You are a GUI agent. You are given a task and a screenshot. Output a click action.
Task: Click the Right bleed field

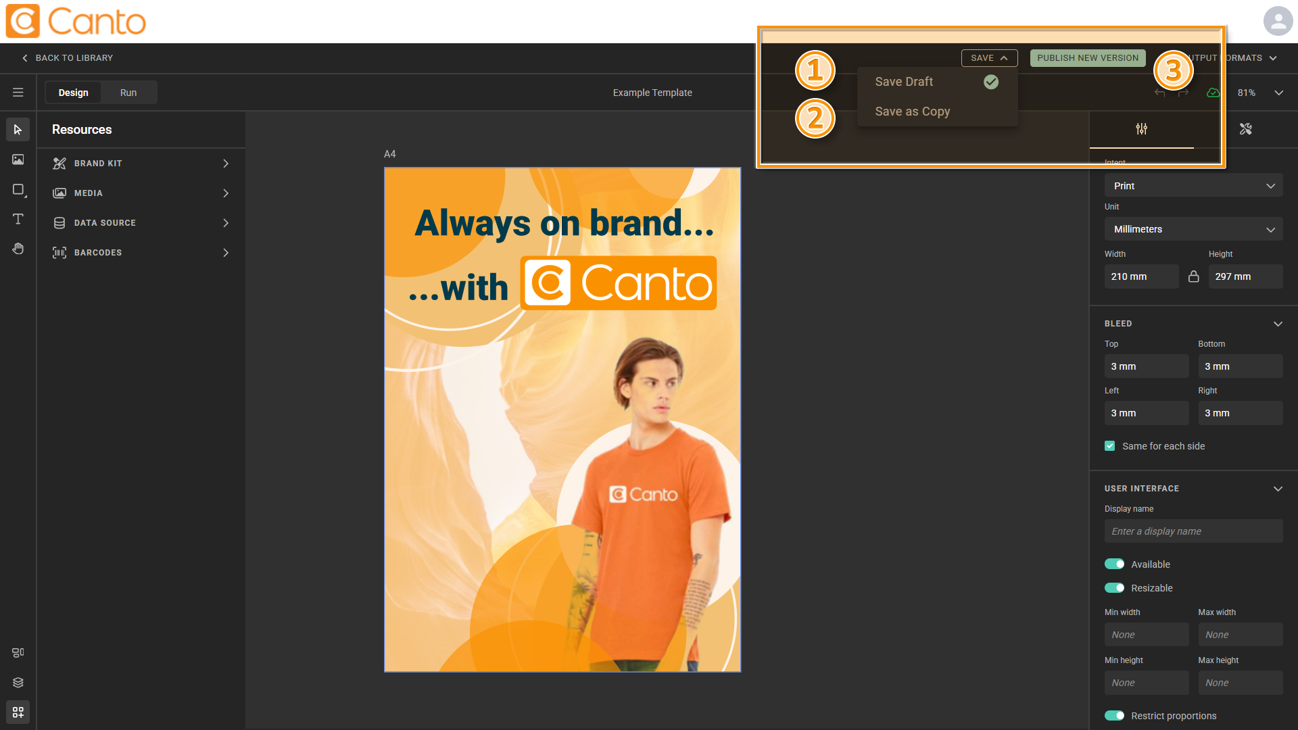point(1241,413)
